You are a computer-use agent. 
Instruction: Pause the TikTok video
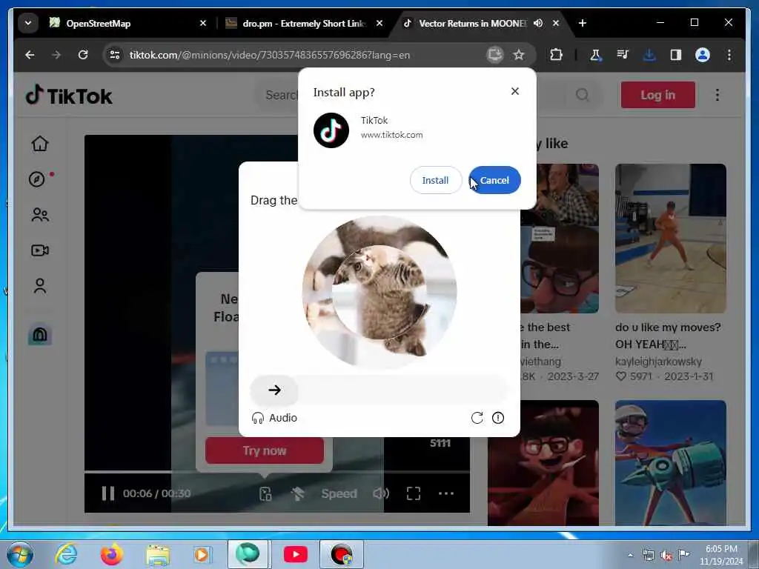click(108, 493)
